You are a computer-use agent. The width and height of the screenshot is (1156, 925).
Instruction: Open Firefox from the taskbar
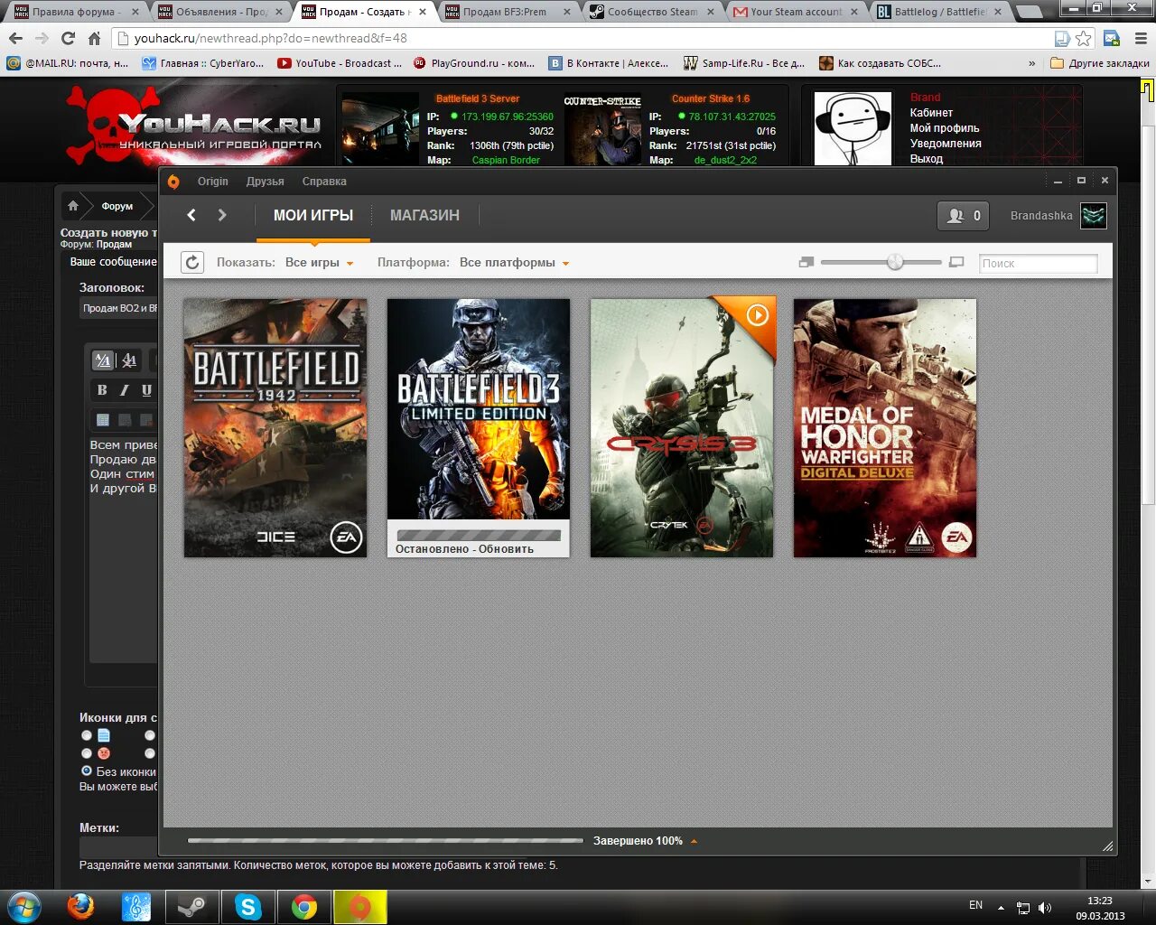(x=80, y=907)
